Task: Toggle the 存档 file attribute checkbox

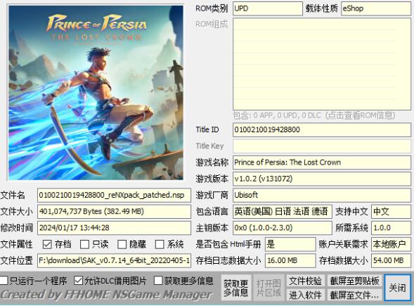Action: [x=47, y=244]
